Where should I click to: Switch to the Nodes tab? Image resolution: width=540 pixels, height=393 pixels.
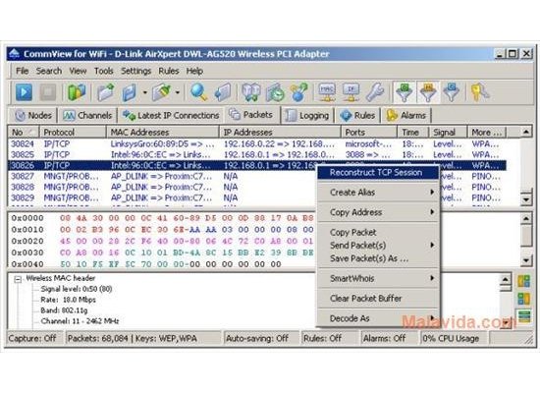point(33,116)
